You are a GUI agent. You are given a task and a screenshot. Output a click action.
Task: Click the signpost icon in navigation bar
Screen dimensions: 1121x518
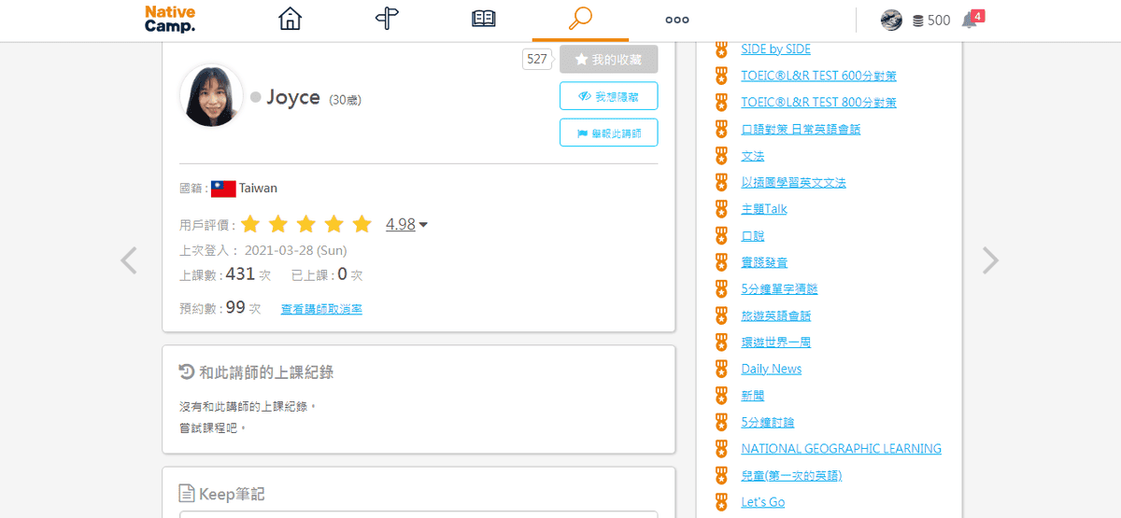point(387,20)
